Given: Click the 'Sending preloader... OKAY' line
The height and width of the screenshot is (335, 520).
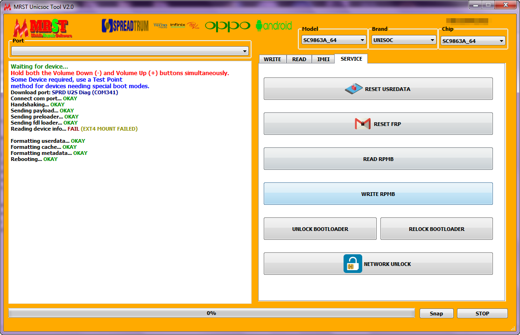Looking at the screenshot, I should point(44,117).
